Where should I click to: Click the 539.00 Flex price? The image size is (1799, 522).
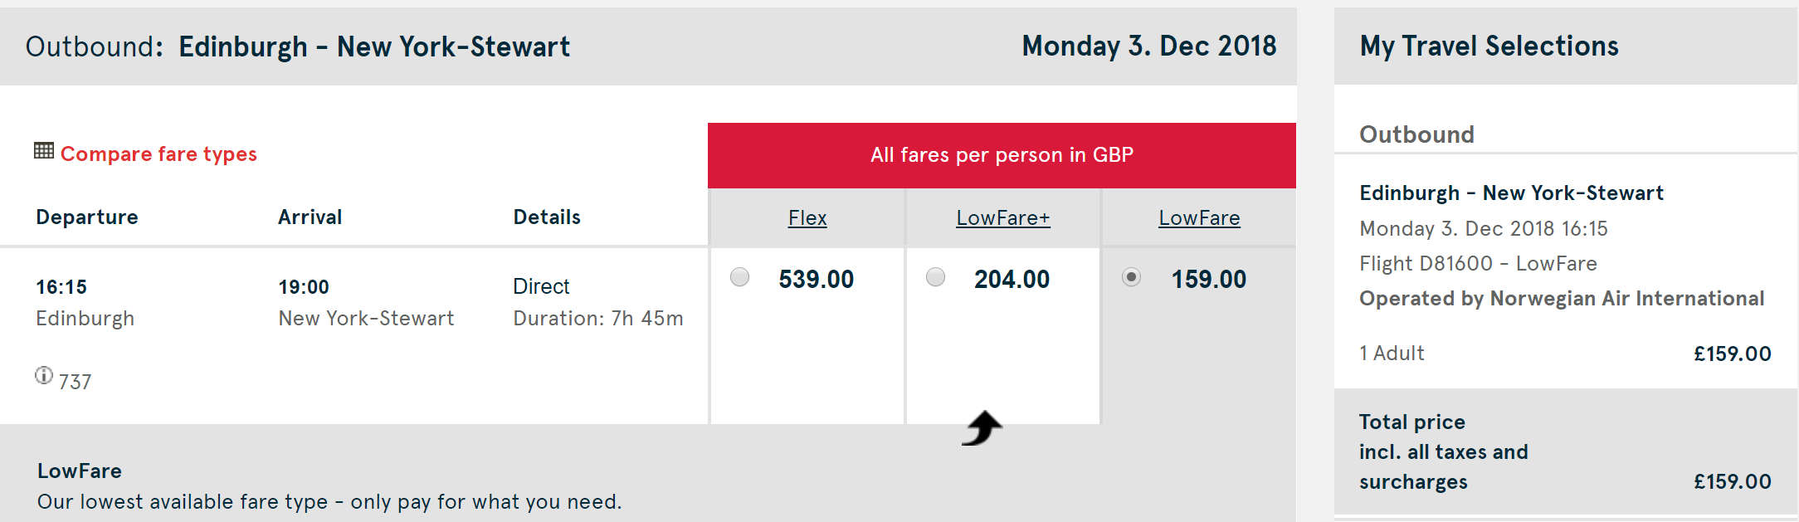tap(816, 279)
